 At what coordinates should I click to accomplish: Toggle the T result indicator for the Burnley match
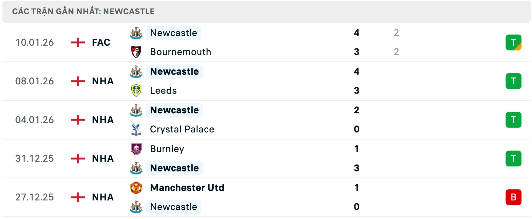click(514, 158)
